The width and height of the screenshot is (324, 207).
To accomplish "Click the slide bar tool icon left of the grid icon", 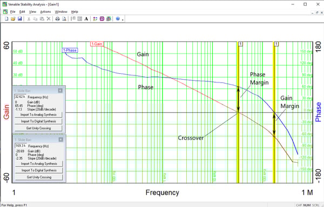I will point(73,19).
